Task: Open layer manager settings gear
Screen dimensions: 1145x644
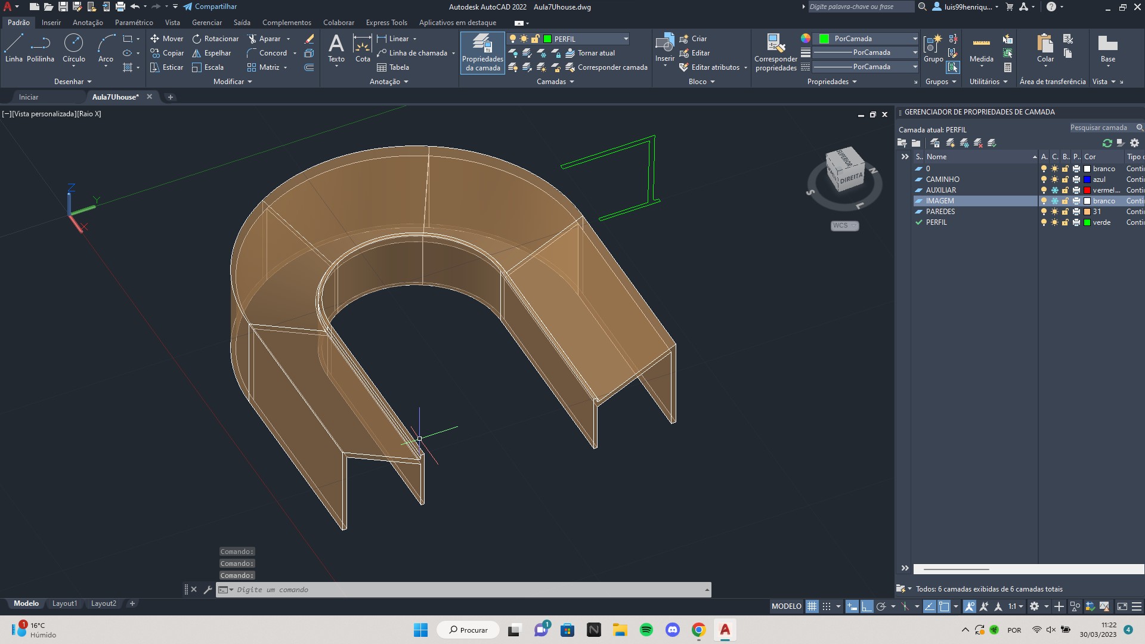Action: pyautogui.click(x=1135, y=143)
